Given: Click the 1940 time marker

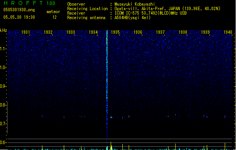Looking at the screenshot, I should (x=228, y=32).
